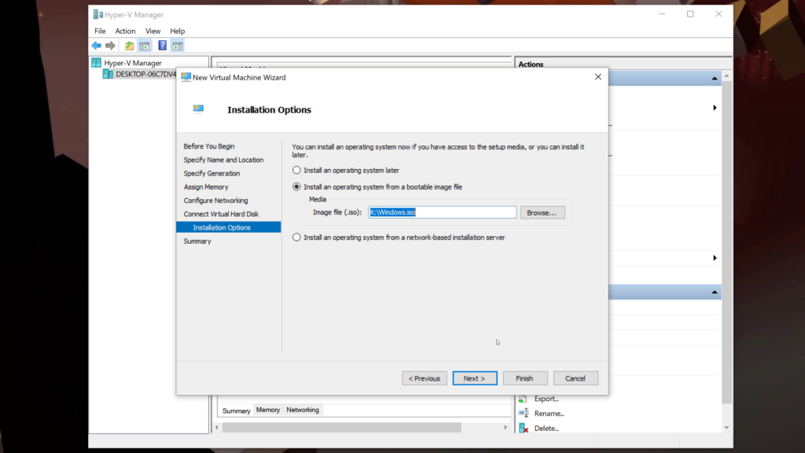Click the horizontal scrollbar in details pane
The width and height of the screenshot is (805, 453).
(341, 427)
